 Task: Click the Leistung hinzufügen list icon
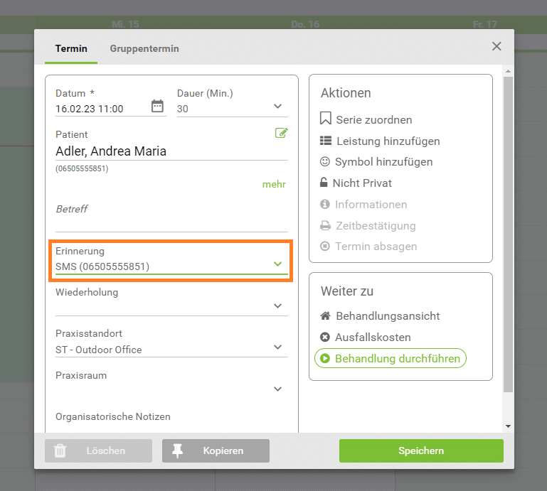click(x=326, y=141)
